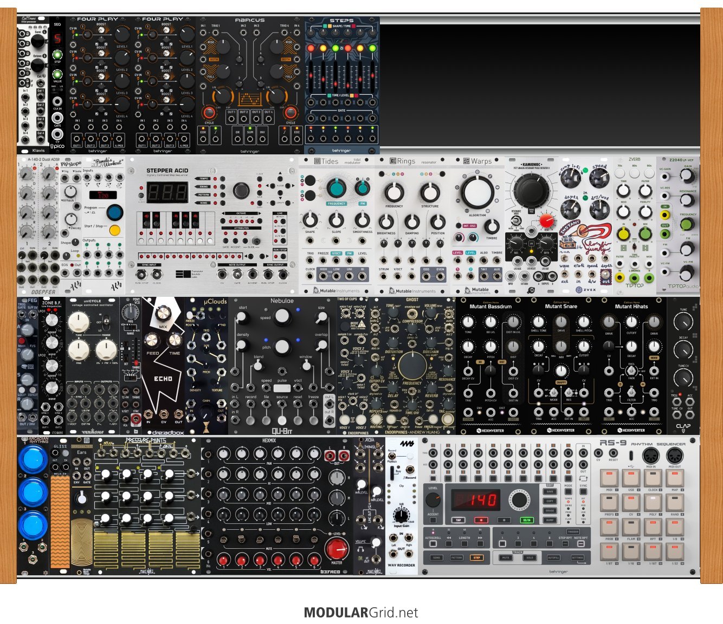Click the RS-9 MIDI IN socket
Viewport: 723px width, 624px height.
651,456
